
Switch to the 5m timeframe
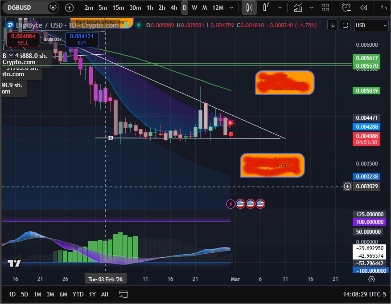103,8
